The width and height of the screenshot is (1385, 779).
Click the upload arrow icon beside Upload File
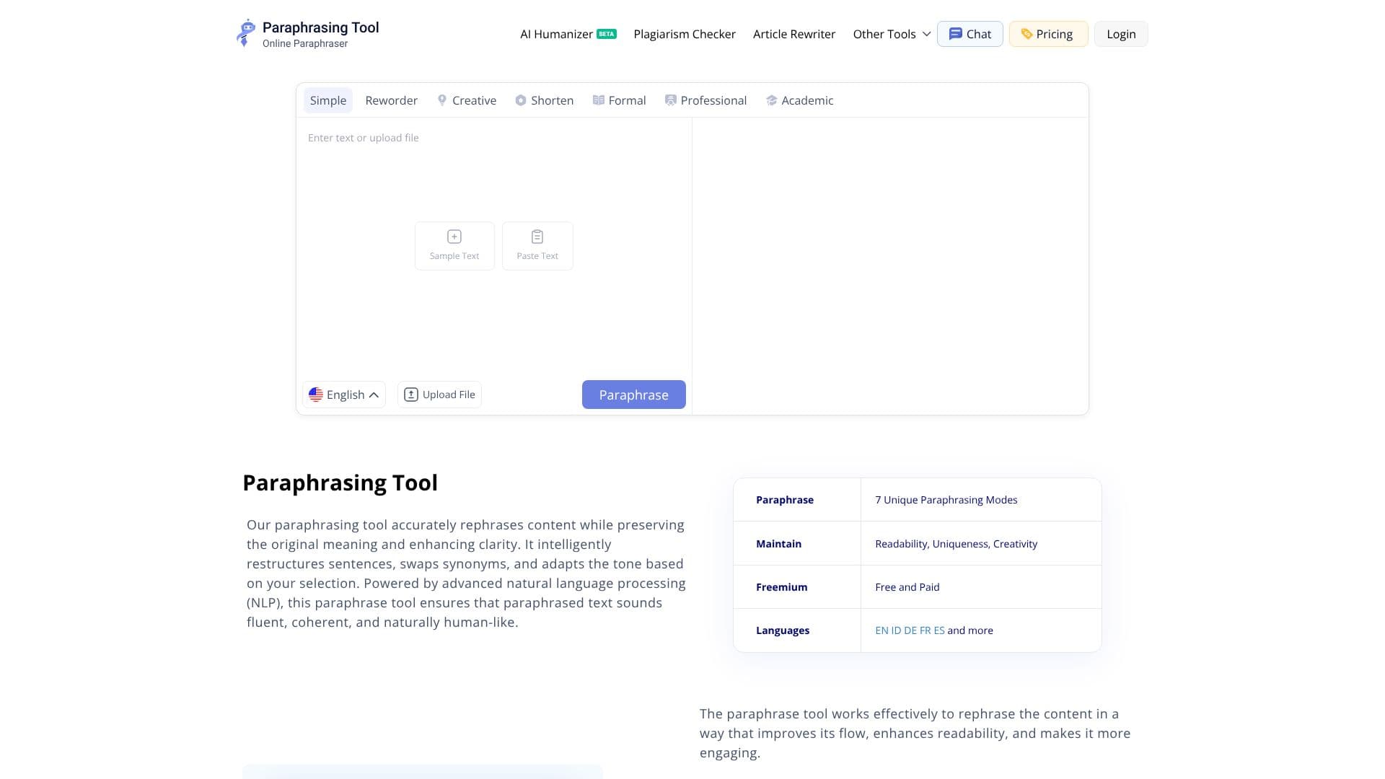pyautogui.click(x=411, y=395)
